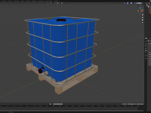Open the transform pivot point menu
Viewport: 151px width, 113px height.
(55, 3)
